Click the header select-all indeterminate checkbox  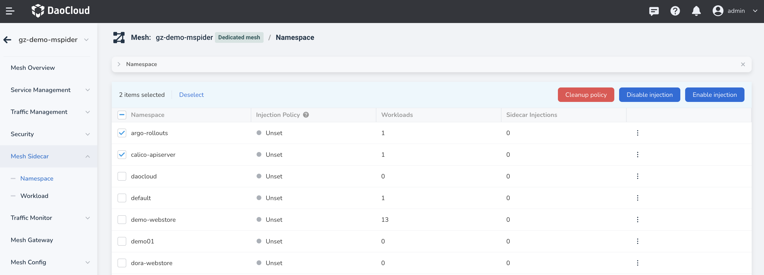(x=122, y=115)
